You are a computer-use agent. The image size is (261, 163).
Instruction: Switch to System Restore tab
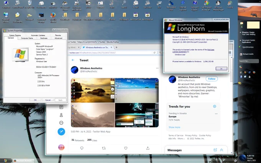(x=15, y=35)
